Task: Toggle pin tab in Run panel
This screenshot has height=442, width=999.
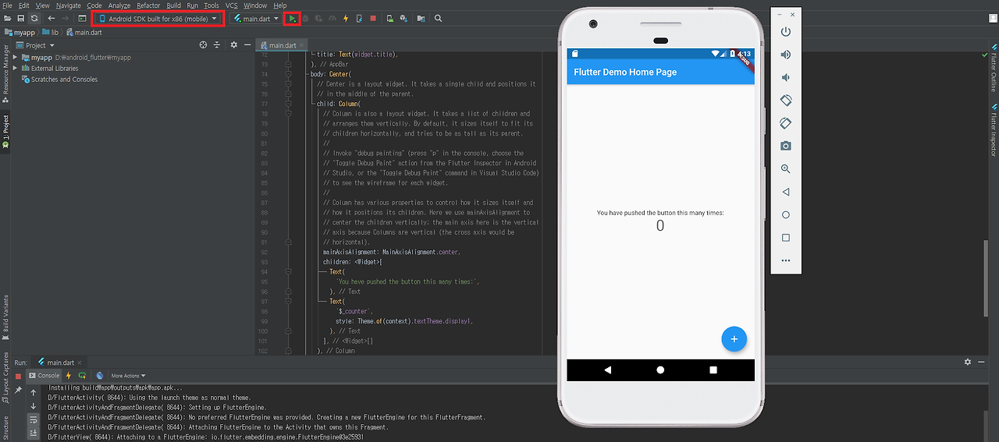Action: [x=18, y=390]
